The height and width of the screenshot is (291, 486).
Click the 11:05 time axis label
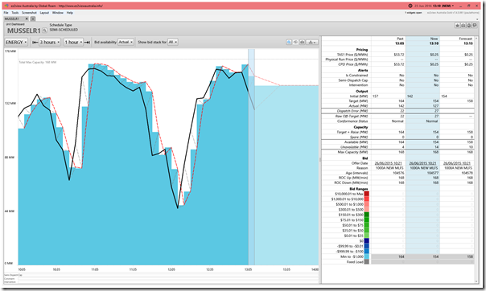pos(95,269)
